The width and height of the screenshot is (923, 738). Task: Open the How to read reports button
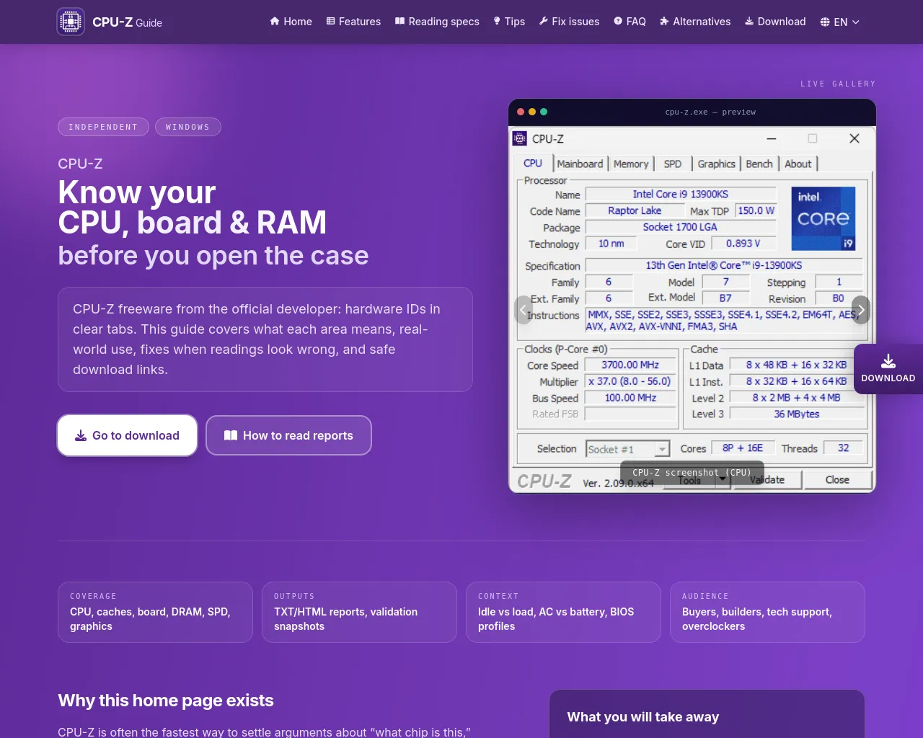[288, 435]
